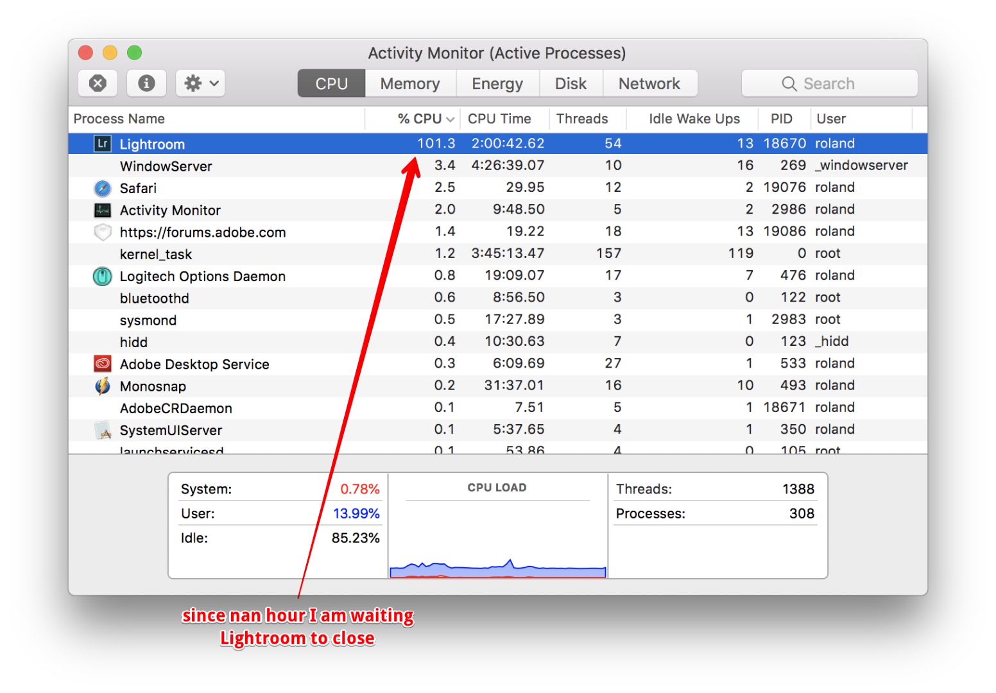This screenshot has width=996, height=693.
Task: Click the Monosnap process name
Action: coord(153,386)
